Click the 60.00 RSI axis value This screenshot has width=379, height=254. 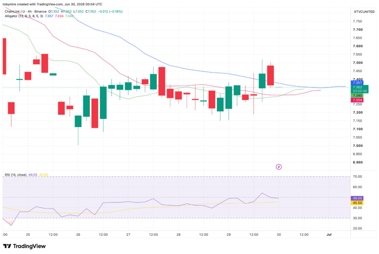(357, 187)
